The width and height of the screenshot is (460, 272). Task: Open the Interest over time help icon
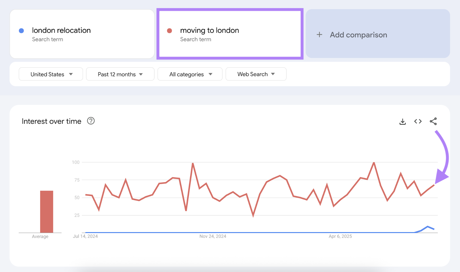point(91,121)
